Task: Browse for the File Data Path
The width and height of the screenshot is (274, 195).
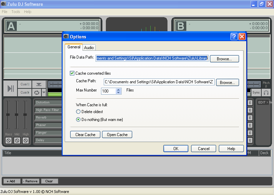Action: [x=224, y=59]
